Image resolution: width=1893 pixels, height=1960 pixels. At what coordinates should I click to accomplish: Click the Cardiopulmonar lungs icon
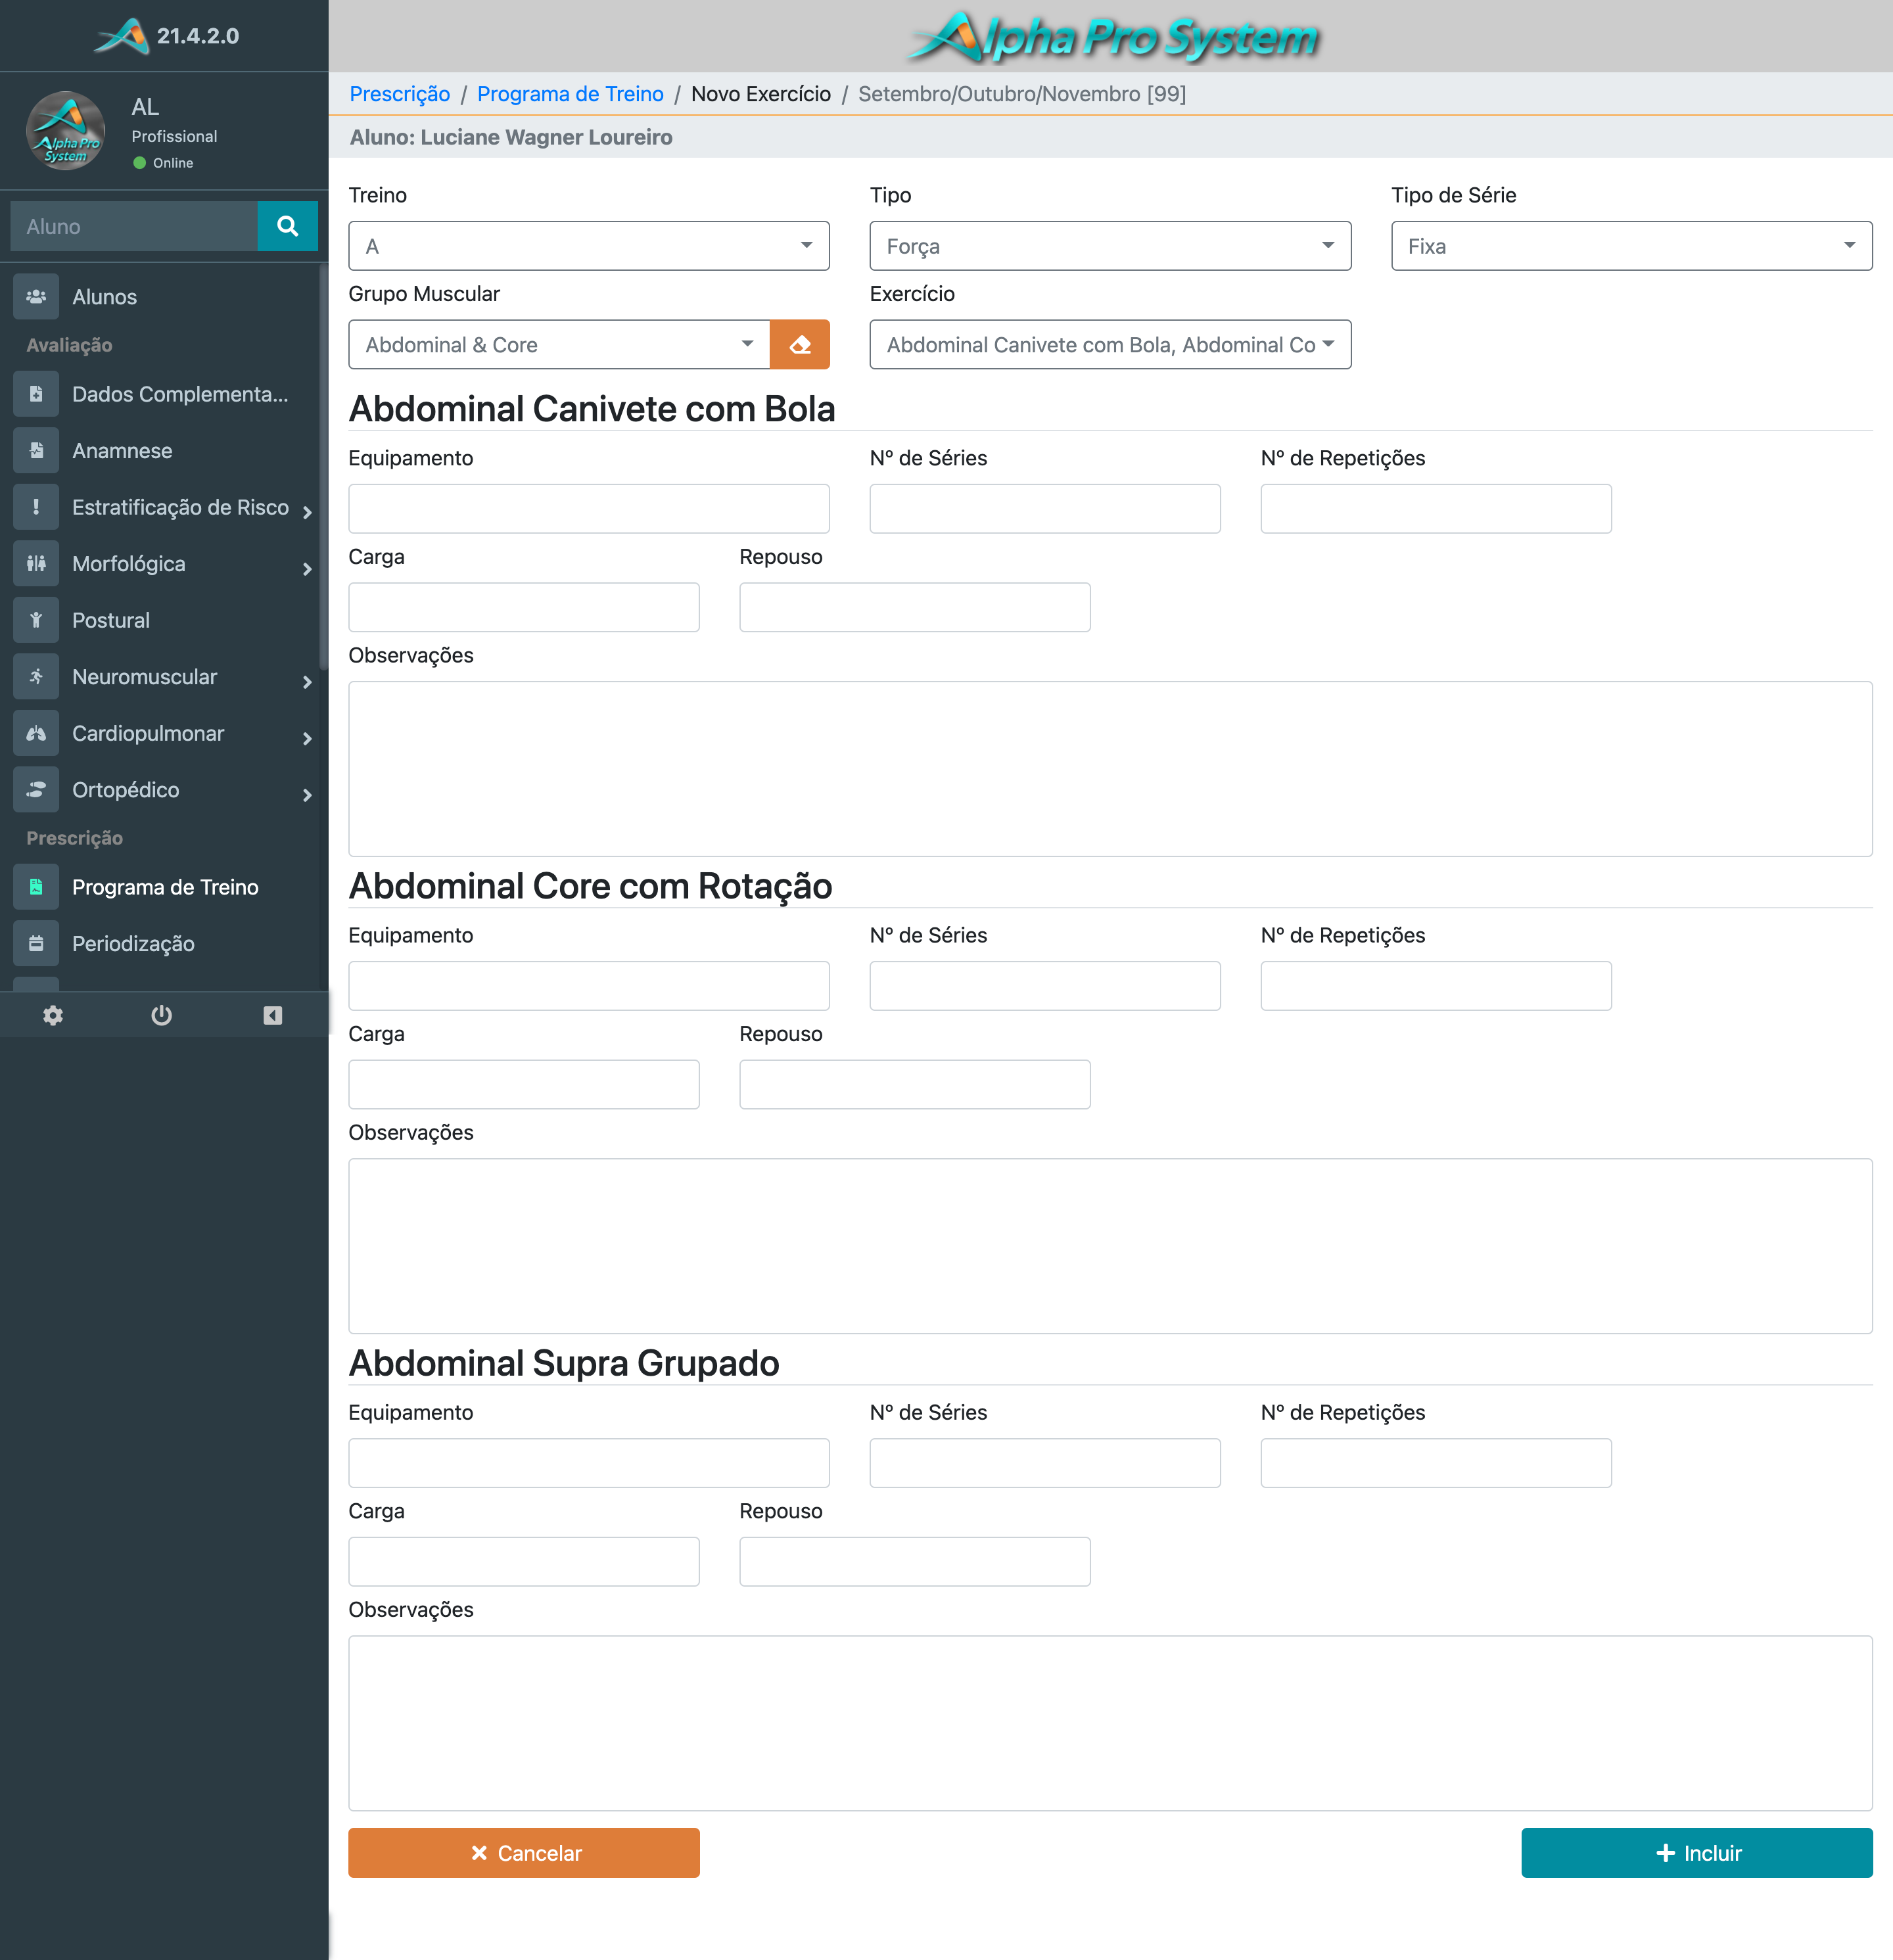point(36,733)
